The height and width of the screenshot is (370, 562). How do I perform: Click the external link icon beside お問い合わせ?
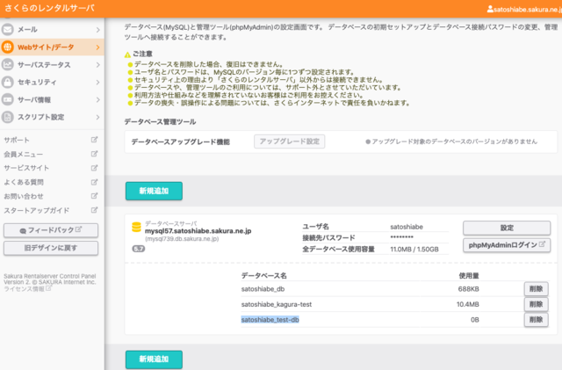94,196
